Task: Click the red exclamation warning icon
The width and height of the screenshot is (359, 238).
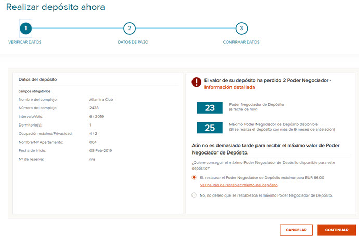Action: pos(196,82)
